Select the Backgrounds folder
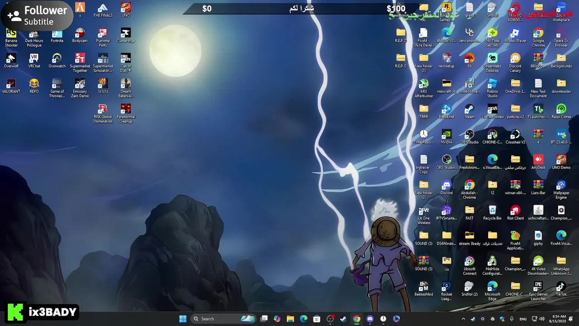Viewport: 579px width, 326px height. 561,61
